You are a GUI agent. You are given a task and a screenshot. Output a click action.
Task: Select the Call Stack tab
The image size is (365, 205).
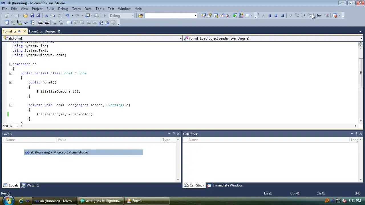(x=194, y=185)
